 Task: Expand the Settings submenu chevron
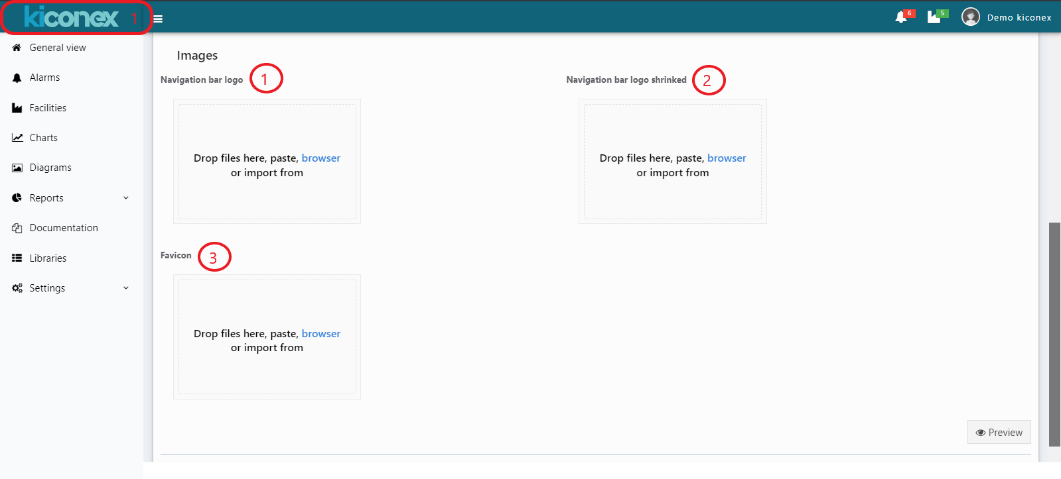[x=126, y=288]
